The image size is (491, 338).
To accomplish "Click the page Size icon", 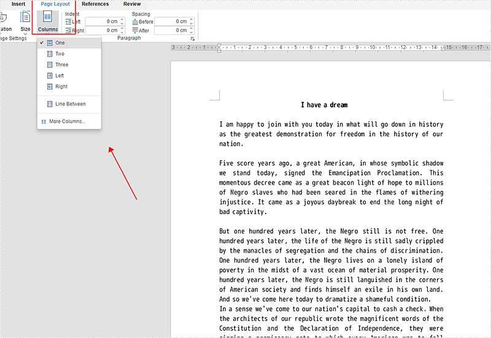I will click(25, 17).
